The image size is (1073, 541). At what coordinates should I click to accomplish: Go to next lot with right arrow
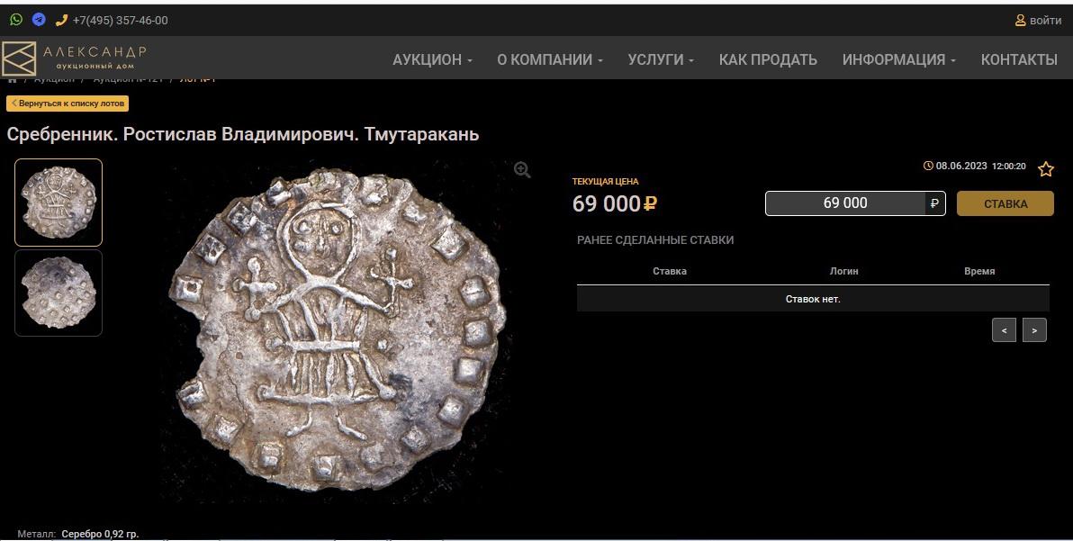coord(1034,330)
